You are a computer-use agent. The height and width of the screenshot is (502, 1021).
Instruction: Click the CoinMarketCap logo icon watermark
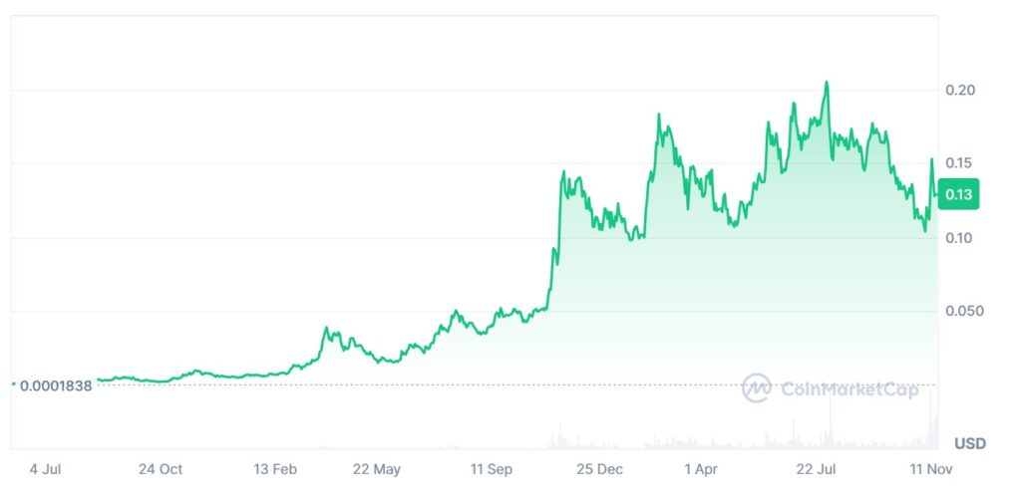point(757,388)
